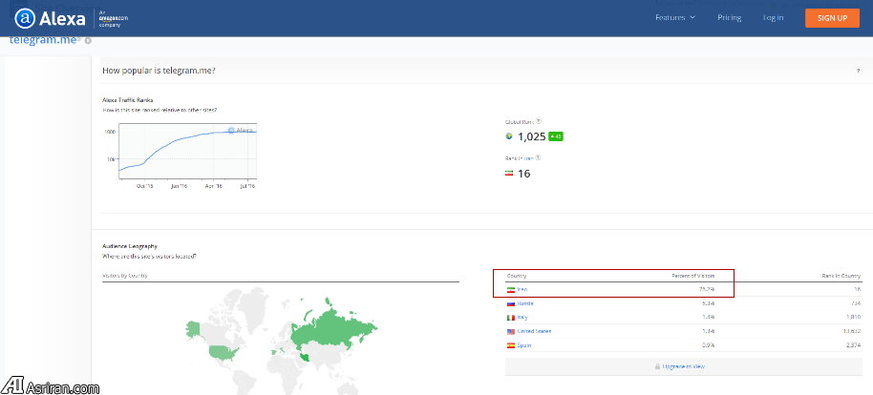Click the Russia flag icon

510,302
